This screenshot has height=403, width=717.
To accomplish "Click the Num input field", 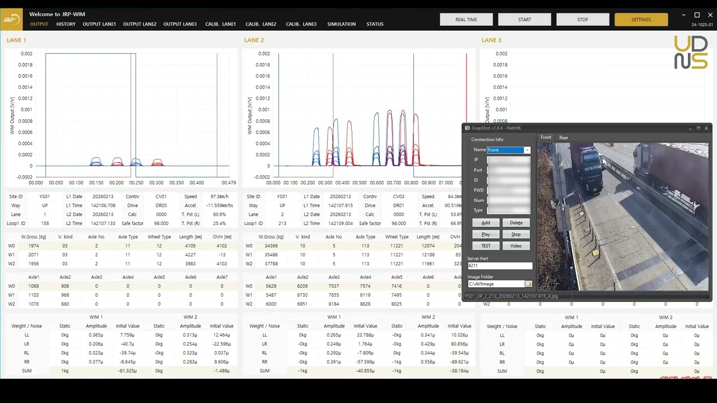I will [x=509, y=200].
